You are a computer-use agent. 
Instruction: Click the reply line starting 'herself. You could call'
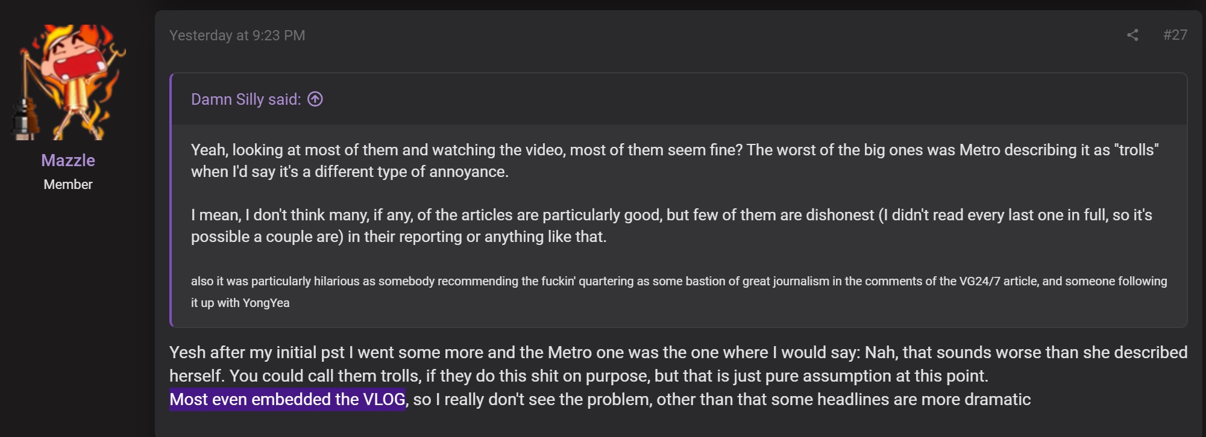tap(579, 376)
